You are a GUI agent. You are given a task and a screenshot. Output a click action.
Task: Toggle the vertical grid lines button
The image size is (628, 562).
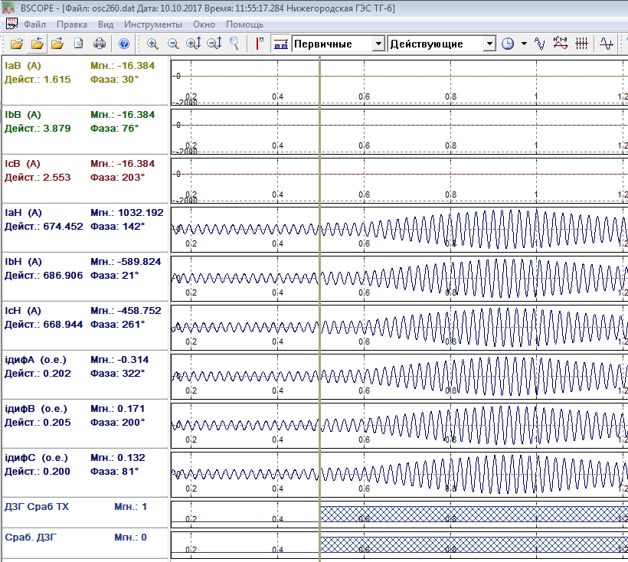coord(582,44)
